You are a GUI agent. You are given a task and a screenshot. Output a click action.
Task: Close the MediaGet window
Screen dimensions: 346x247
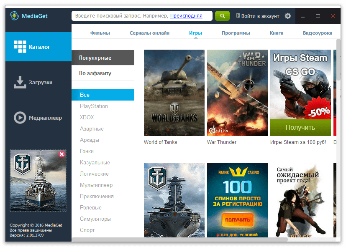click(333, 16)
